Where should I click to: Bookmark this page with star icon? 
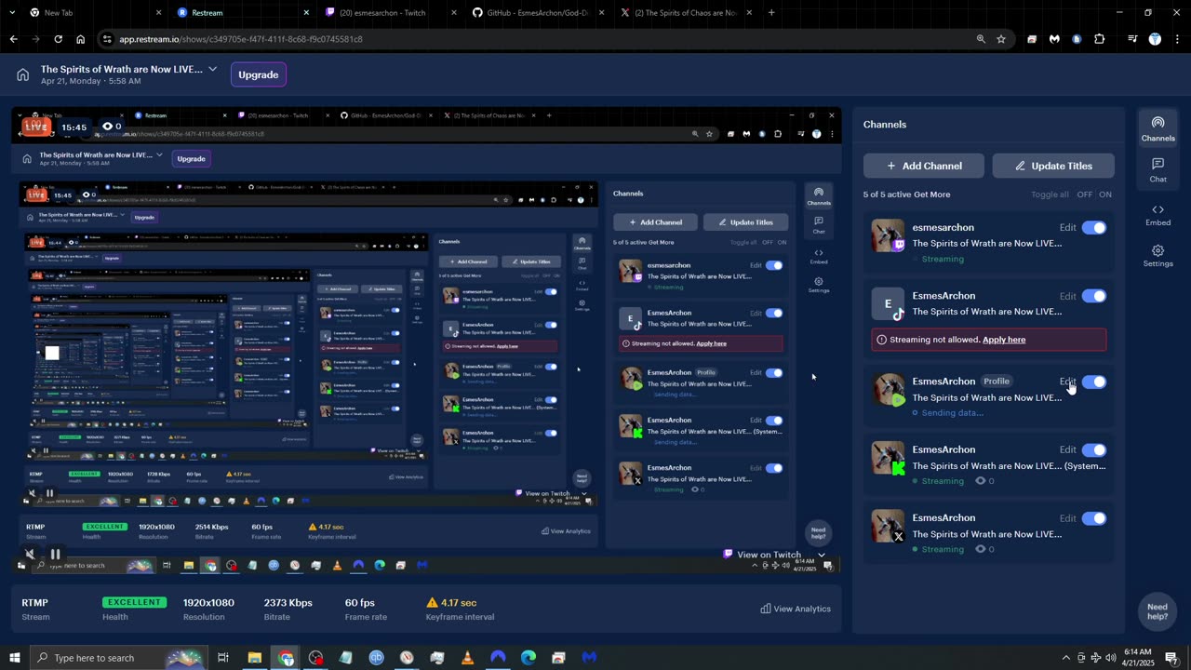point(1001,39)
